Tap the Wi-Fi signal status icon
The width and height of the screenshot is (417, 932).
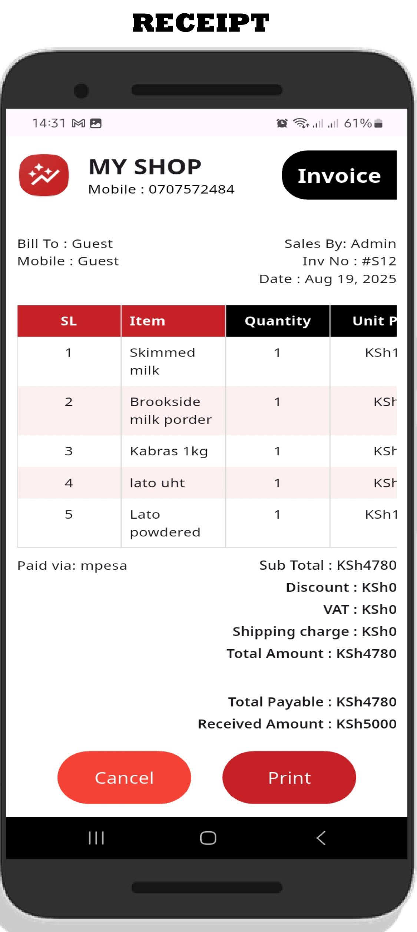(301, 123)
